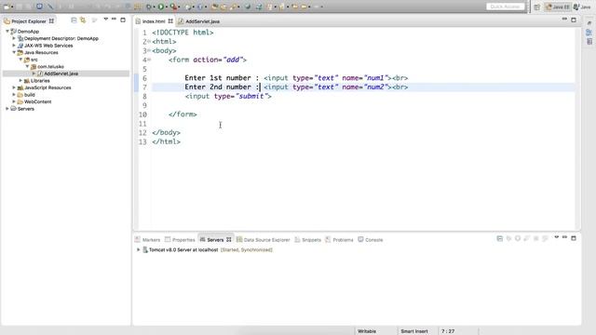Switch to the Java EE perspective

click(558, 7)
